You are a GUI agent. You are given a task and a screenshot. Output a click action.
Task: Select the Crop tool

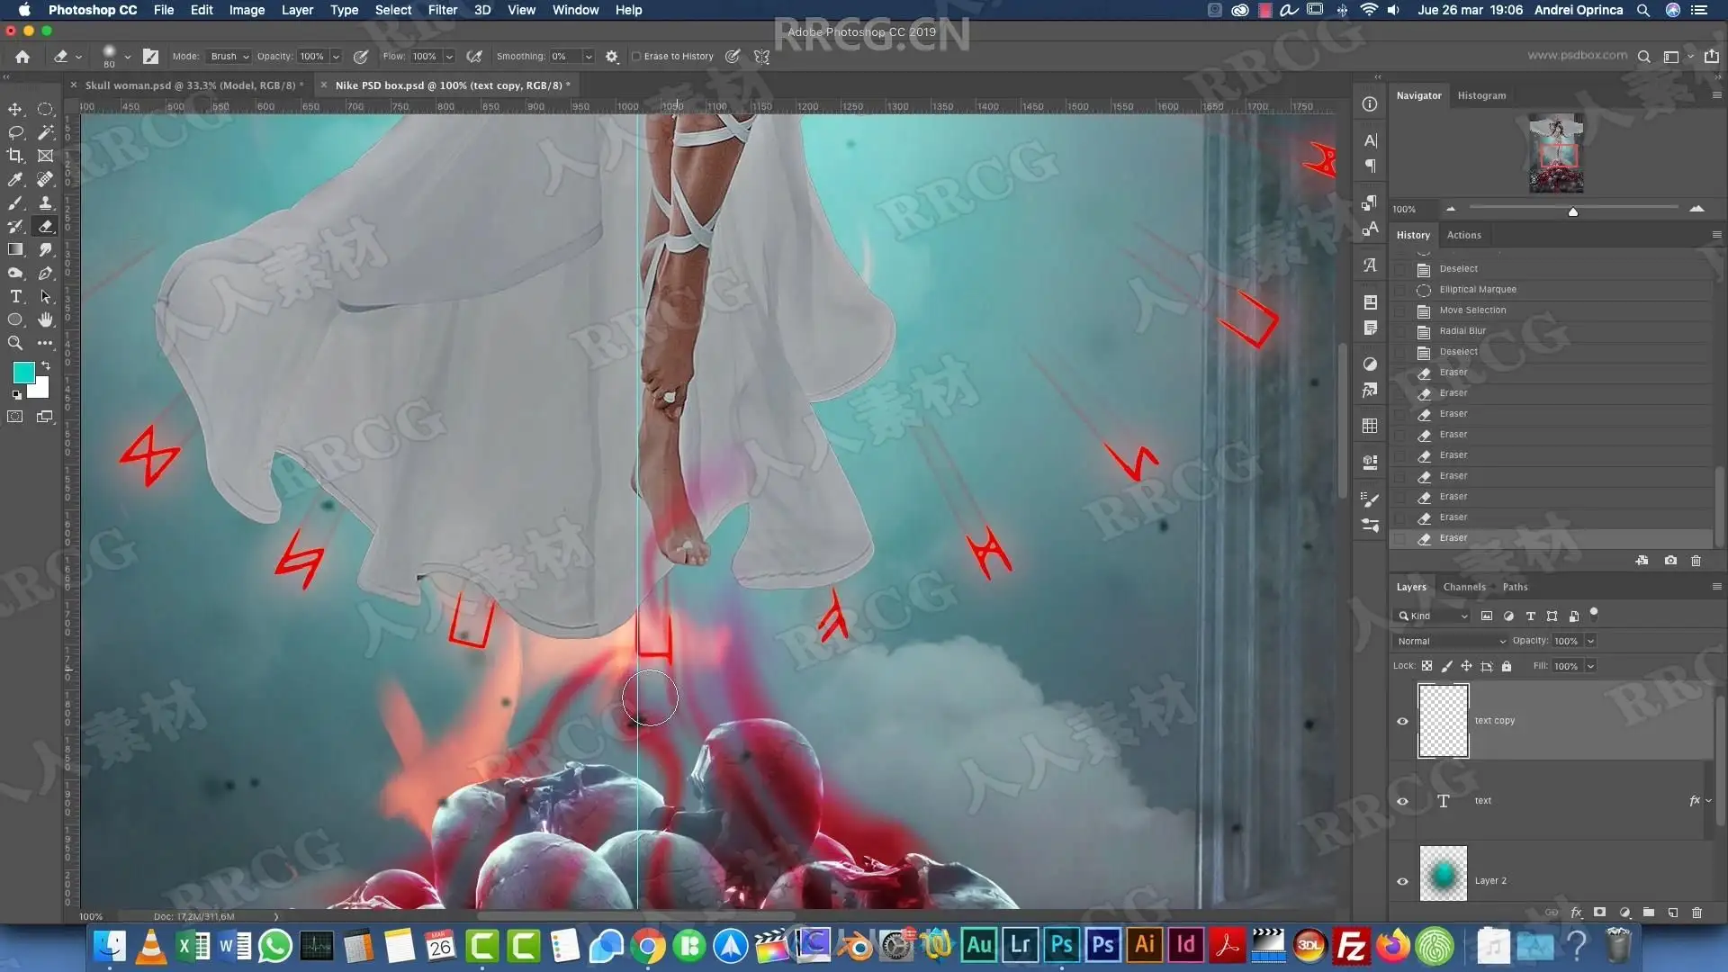click(15, 156)
